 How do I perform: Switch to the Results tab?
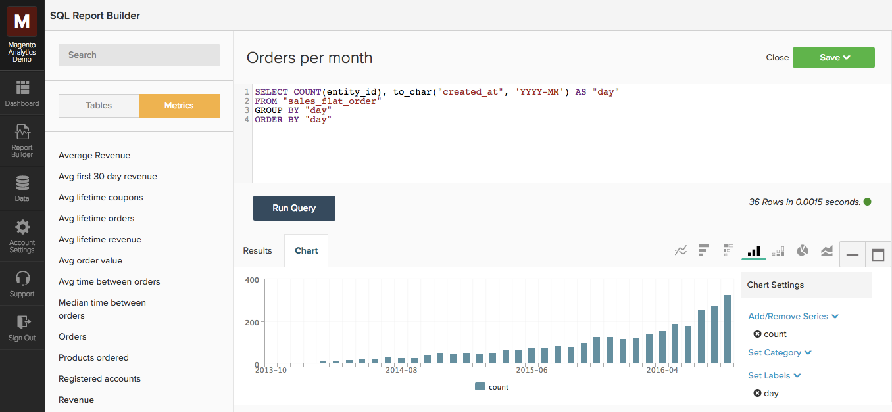[x=257, y=250]
